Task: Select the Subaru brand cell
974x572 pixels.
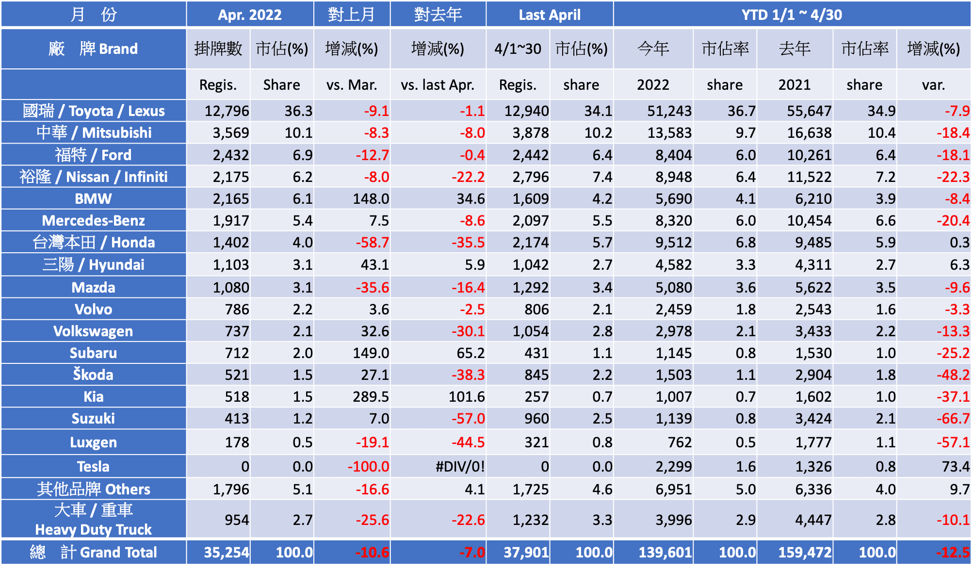Action: (94, 353)
